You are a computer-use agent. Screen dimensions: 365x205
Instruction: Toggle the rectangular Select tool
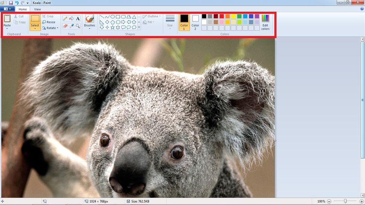(35, 19)
